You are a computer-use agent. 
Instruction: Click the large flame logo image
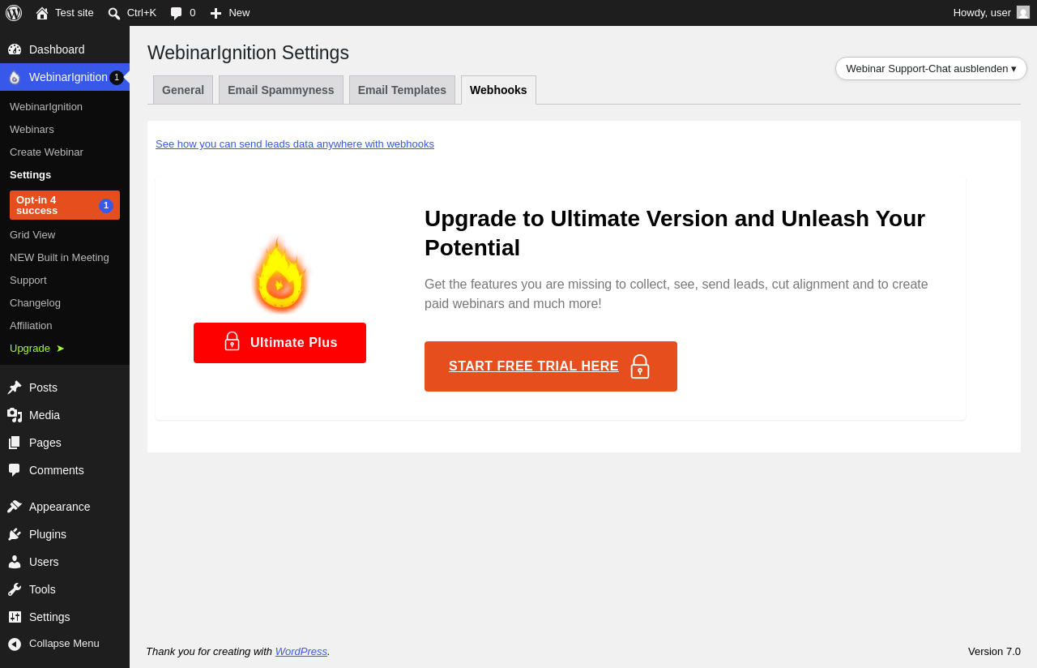pos(280,275)
